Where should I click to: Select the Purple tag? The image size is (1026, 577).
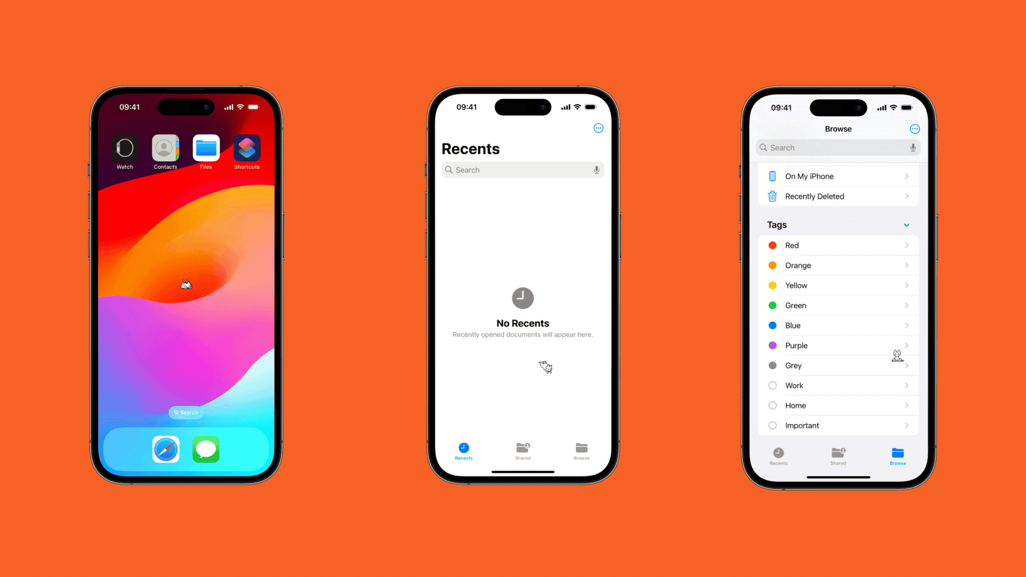tap(838, 345)
